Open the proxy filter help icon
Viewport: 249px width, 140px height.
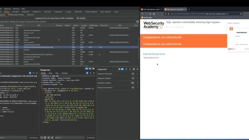point(137,22)
